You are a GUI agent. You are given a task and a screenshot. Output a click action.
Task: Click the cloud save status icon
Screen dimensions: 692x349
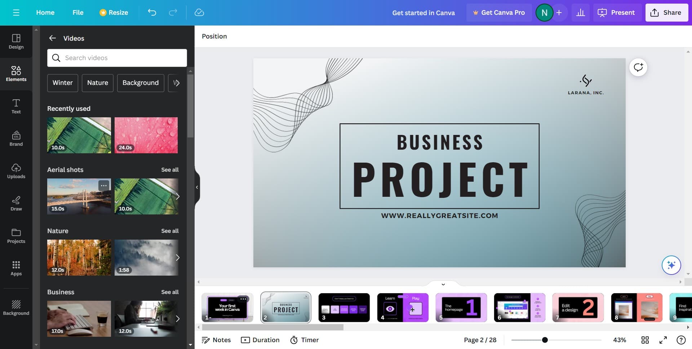(x=199, y=13)
